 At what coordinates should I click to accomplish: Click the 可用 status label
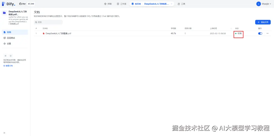coord(239,34)
